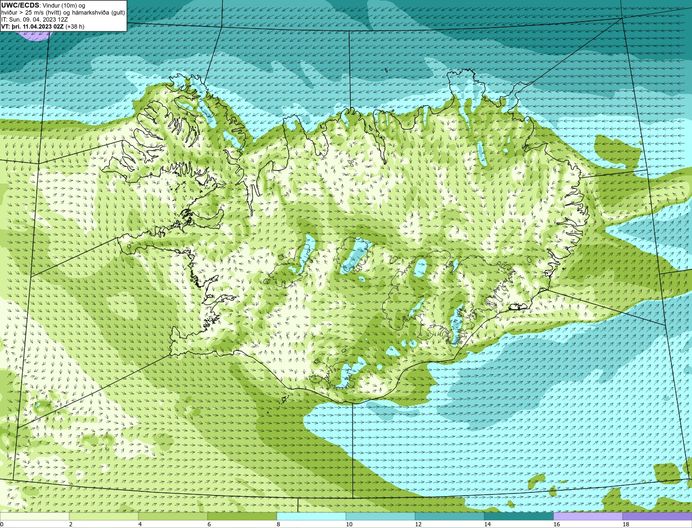Click the '16' label on the color scale
Image resolution: width=692 pixels, height=528 pixels.
(x=557, y=524)
